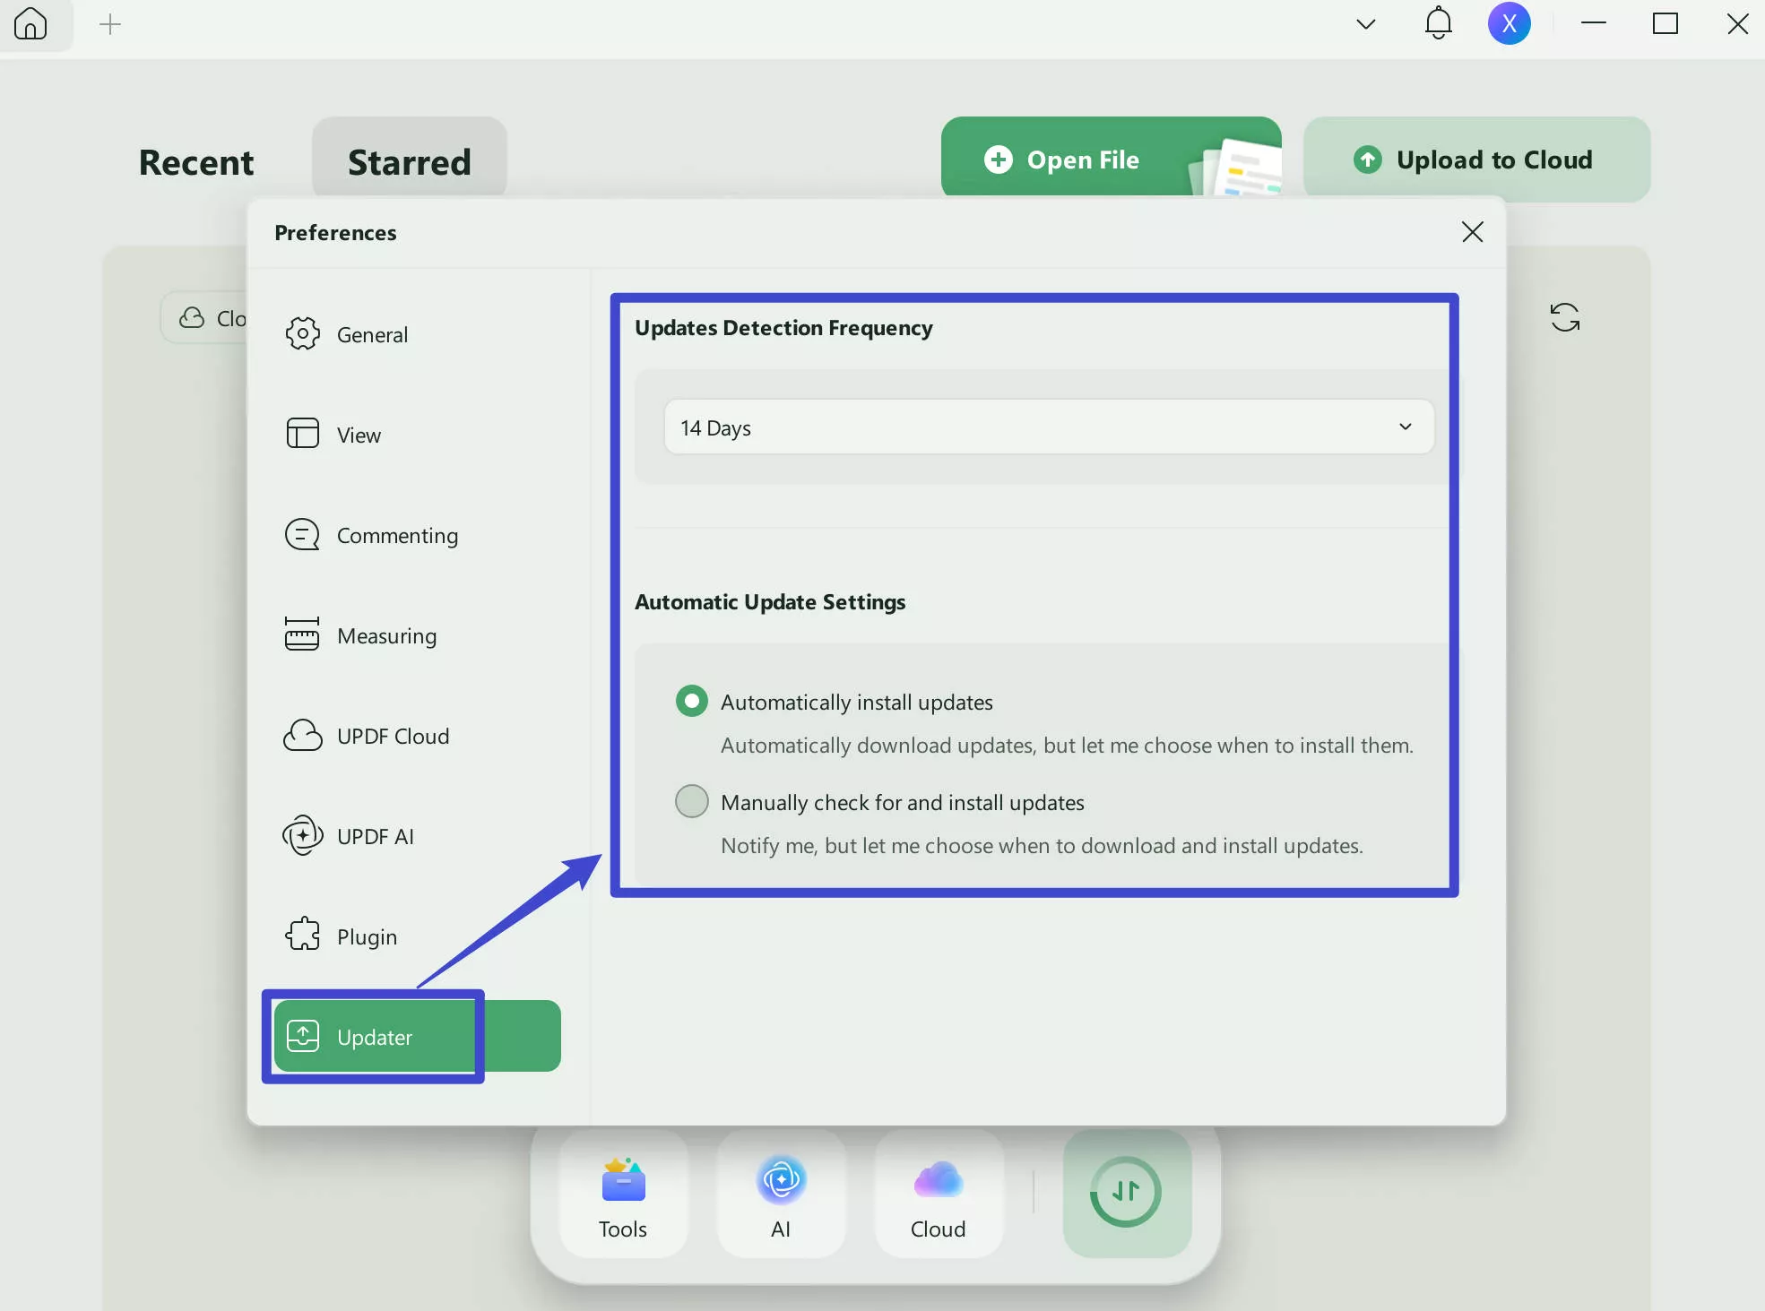Select Manually check for and install updates

(691, 802)
